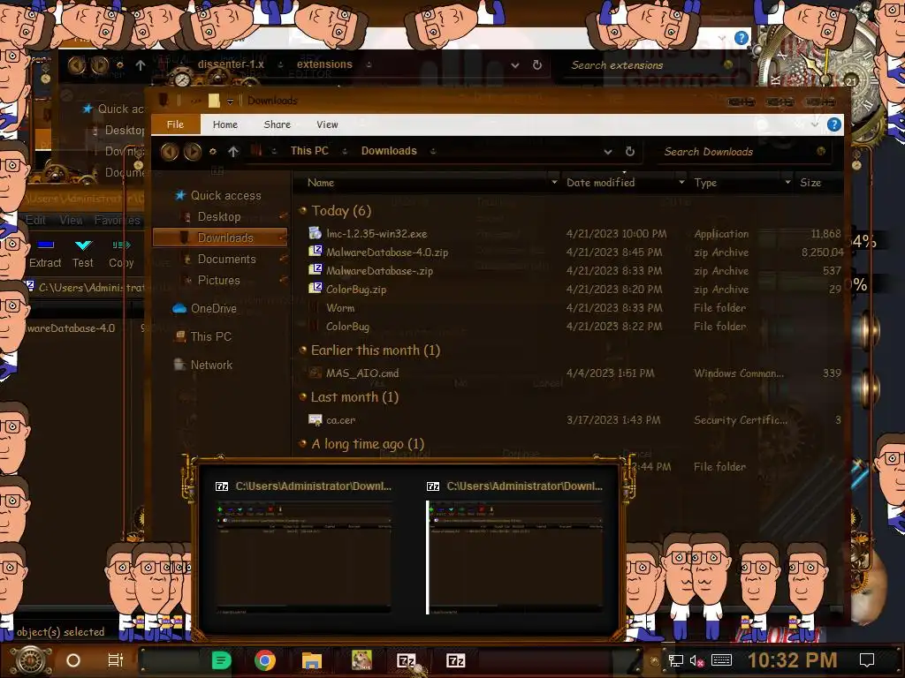Open OneDrive in navigation pane
The image size is (905, 678).
tap(214, 308)
